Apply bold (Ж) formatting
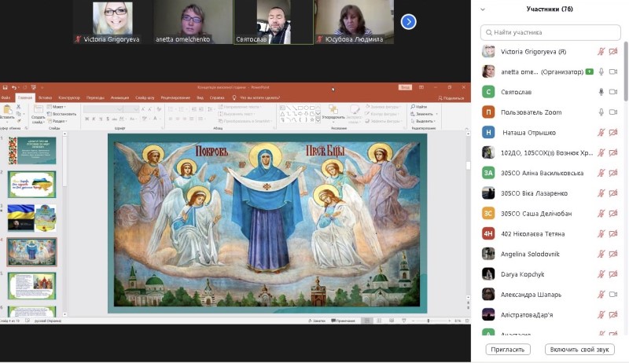The height and width of the screenshot is (363, 629). pyautogui.click(x=86, y=119)
